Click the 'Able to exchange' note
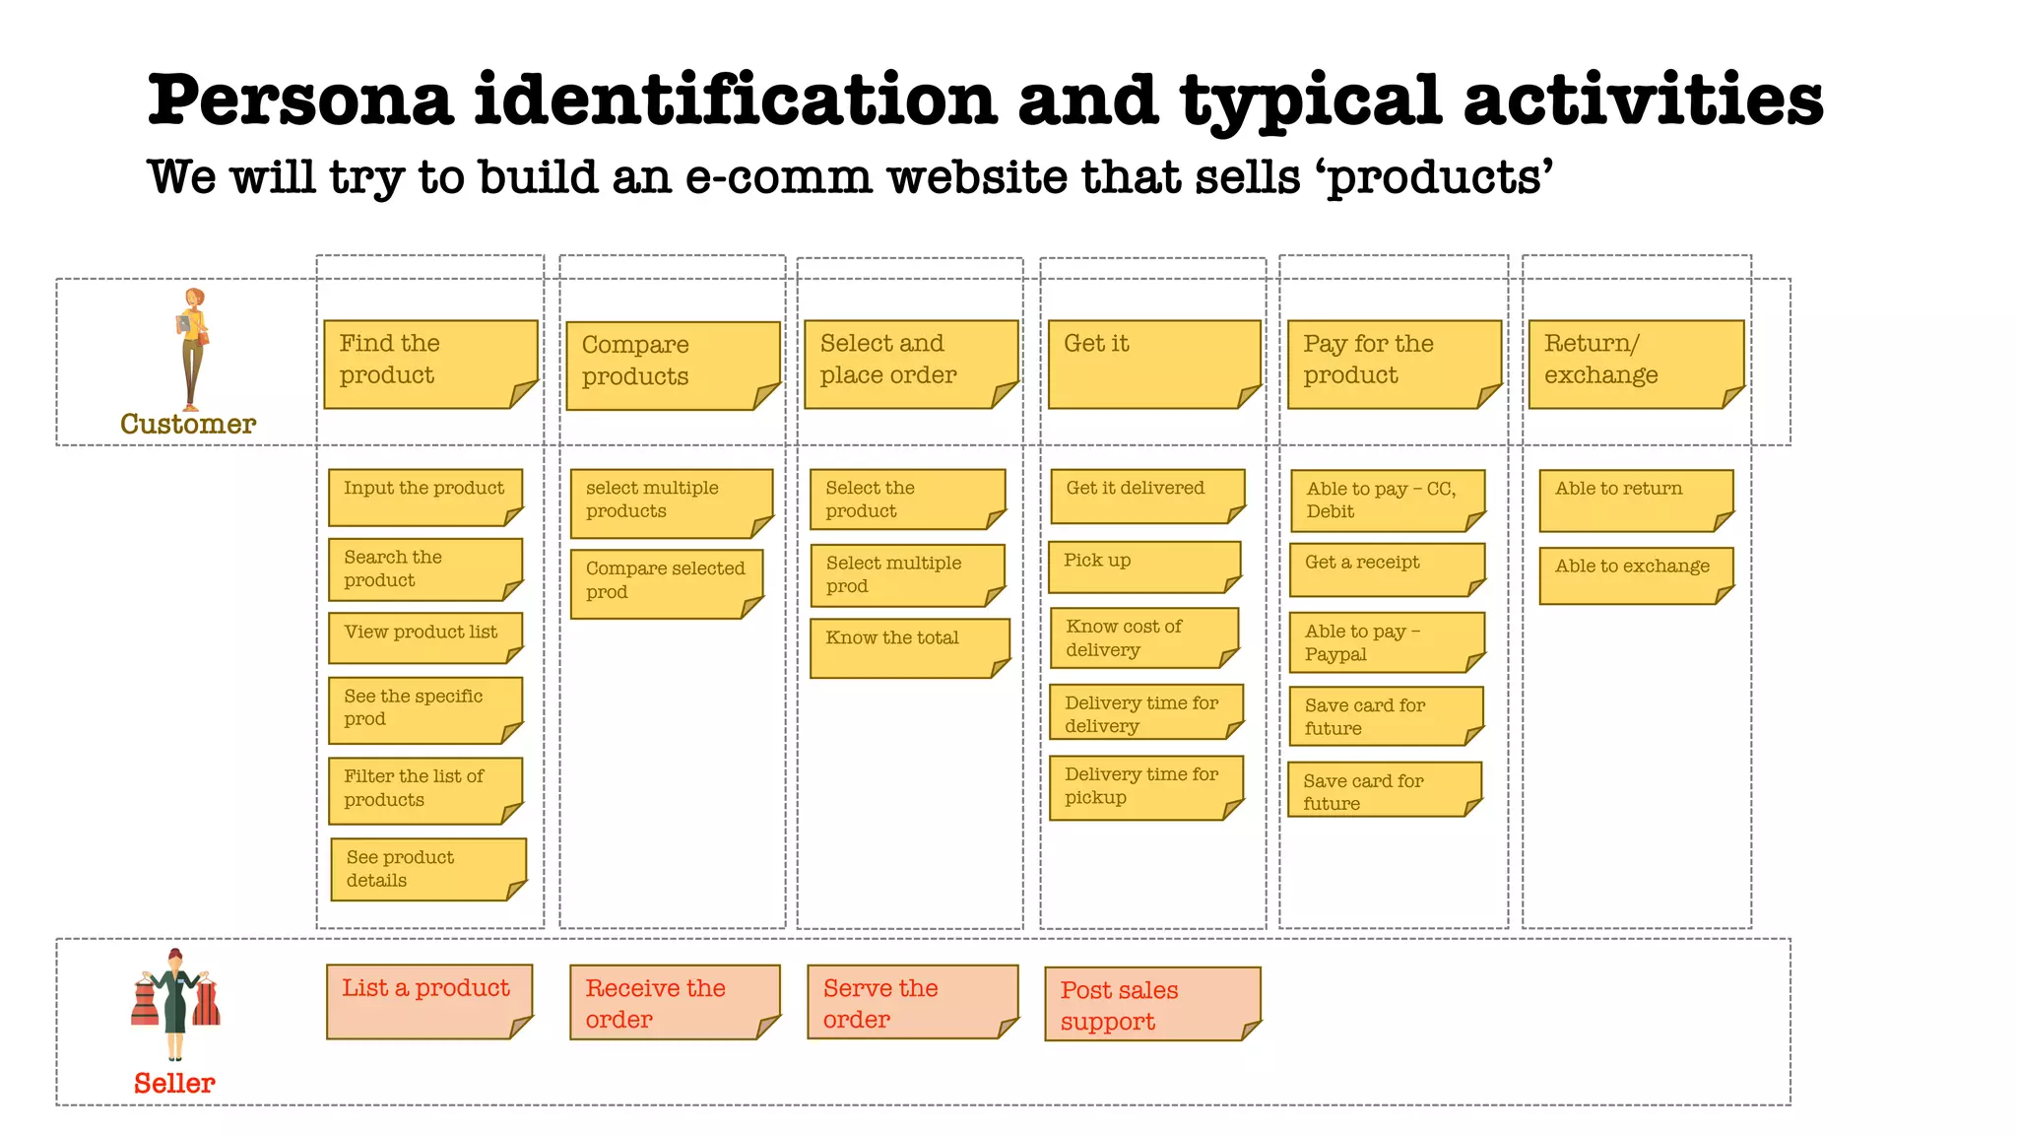The height and width of the screenshot is (1135, 2017). coord(1635,574)
